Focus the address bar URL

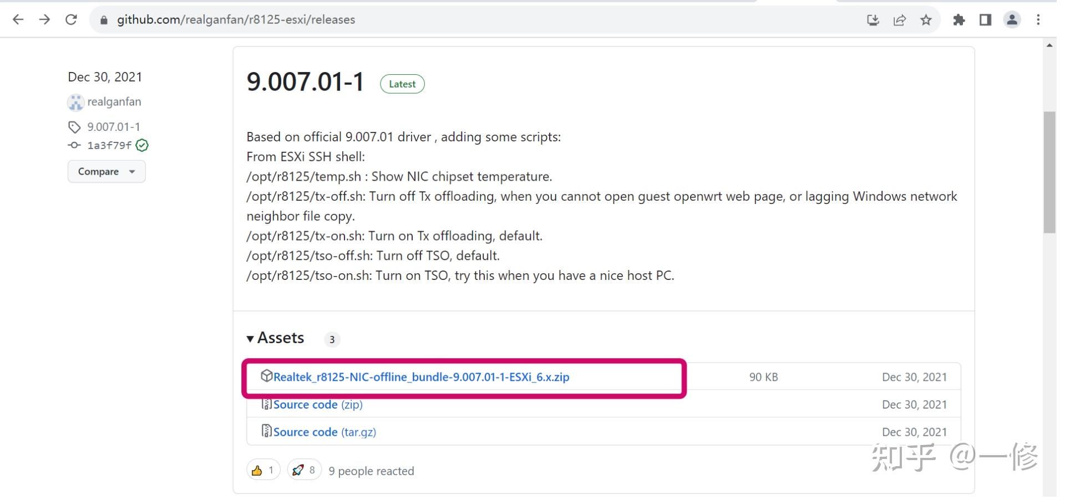coord(236,20)
